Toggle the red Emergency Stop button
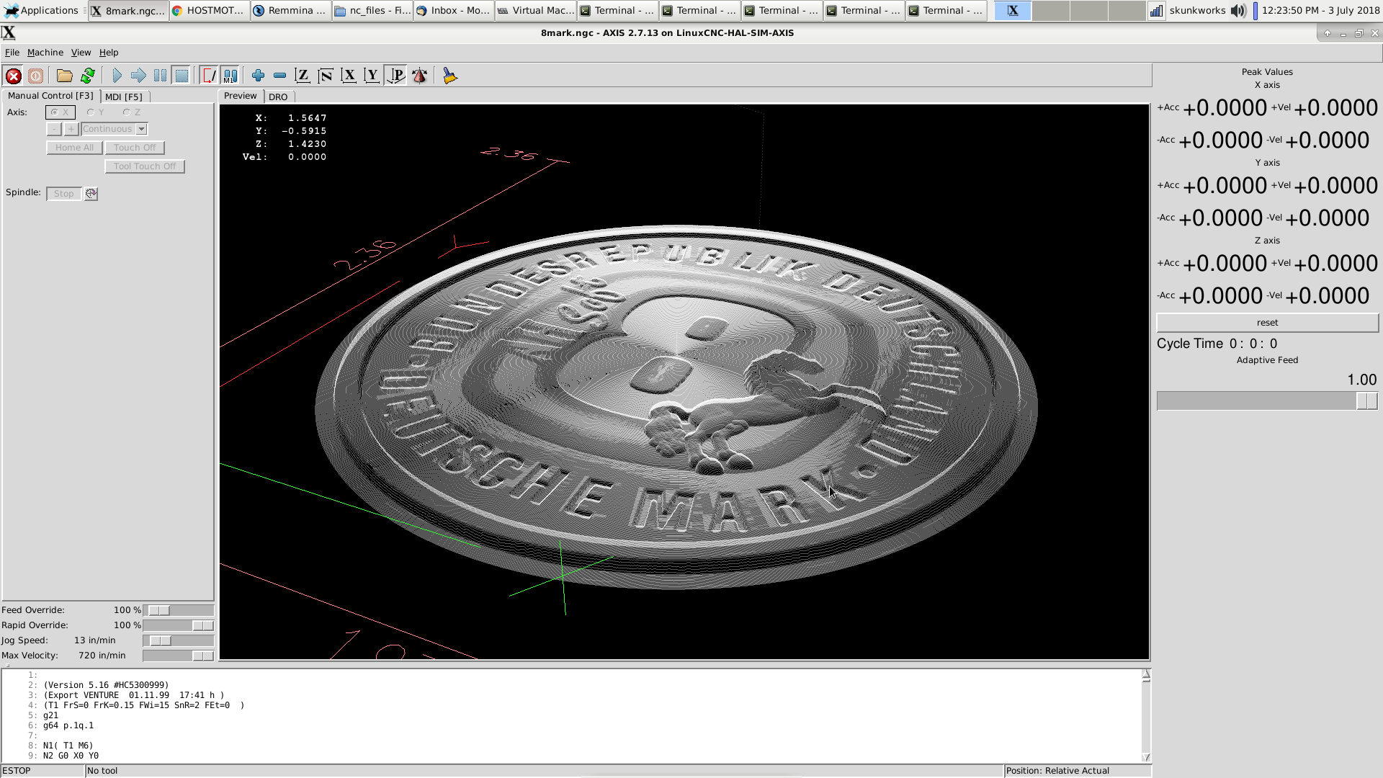This screenshot has width=1383, height=778. tap(13, 76)
